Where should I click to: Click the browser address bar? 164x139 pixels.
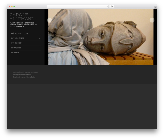tap(78, 7)
